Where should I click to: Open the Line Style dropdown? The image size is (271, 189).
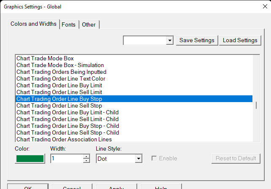[138, 159]
